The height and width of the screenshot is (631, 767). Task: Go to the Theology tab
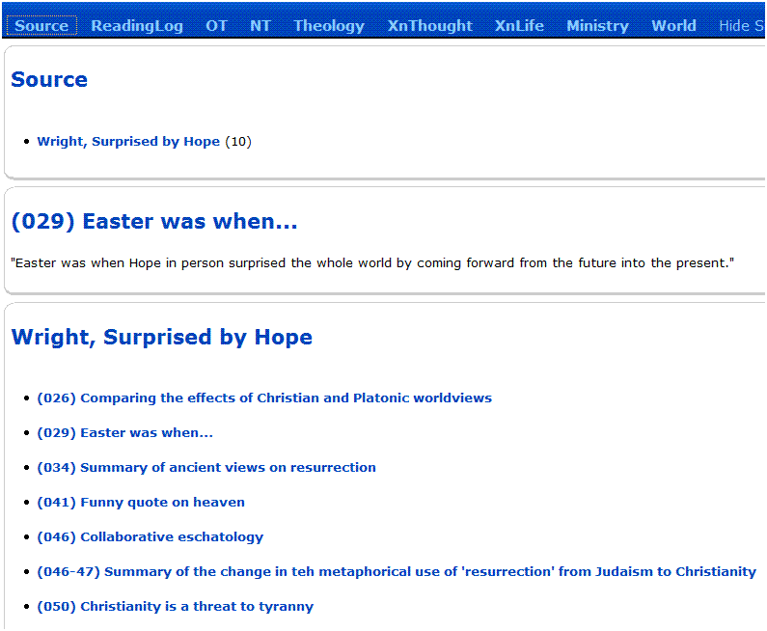(329, 26)
